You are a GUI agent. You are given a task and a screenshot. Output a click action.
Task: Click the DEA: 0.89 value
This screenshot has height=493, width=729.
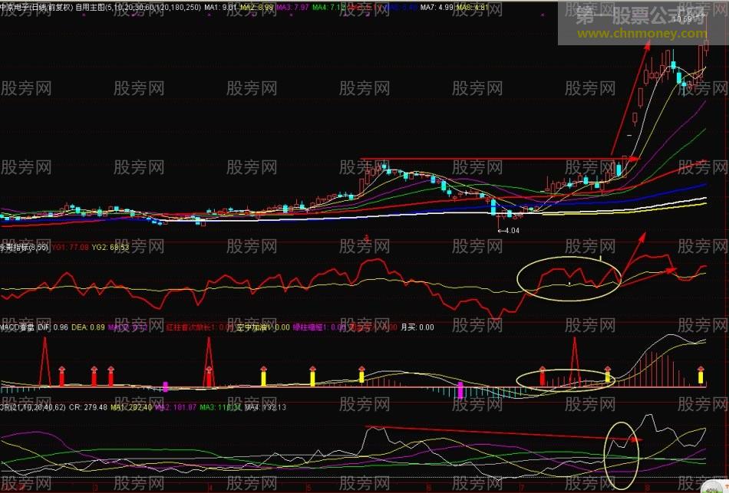click(88, 327)
